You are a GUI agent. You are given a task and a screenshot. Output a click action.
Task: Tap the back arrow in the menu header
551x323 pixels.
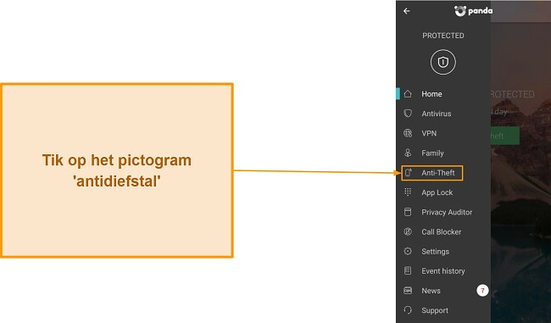pyautogui.click(x=407, y=11)
